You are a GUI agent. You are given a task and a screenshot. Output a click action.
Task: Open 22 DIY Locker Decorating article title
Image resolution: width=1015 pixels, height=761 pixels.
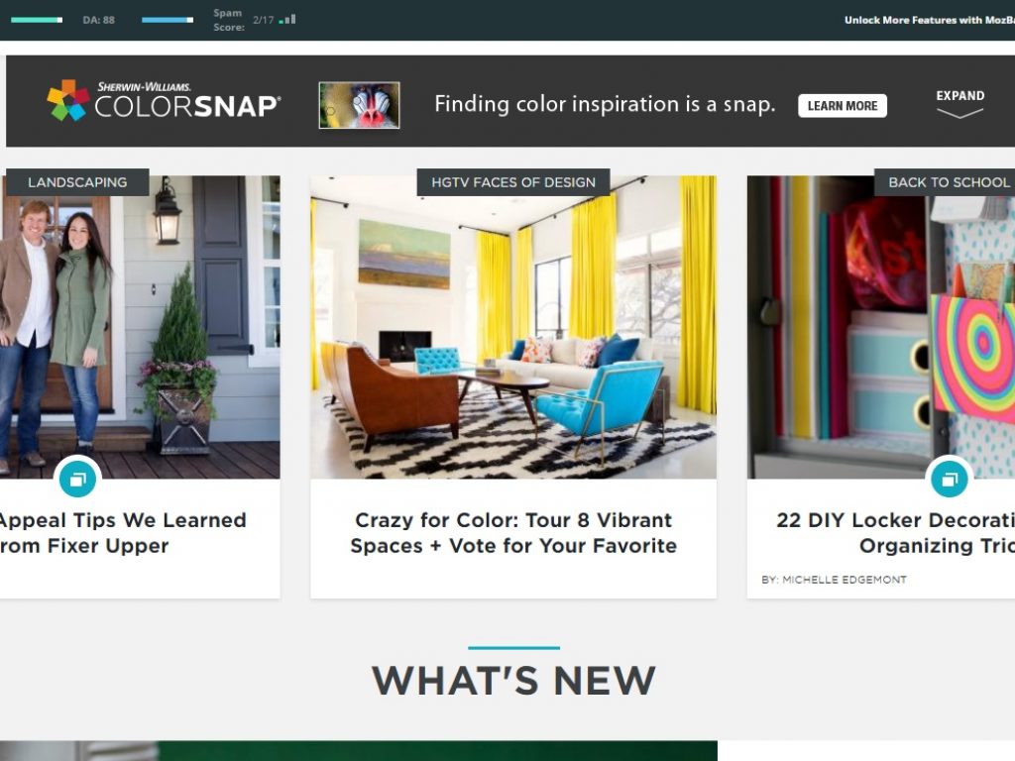pos(895,532)
